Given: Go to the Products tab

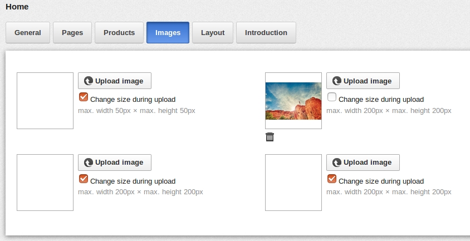Looking at the screenshot, I should click(119, 32).
